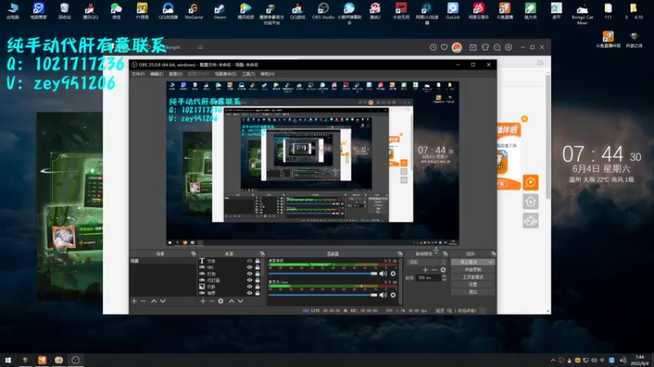Open transition properties gear icon
Screen dimensions: 654x367
point(443,270)
